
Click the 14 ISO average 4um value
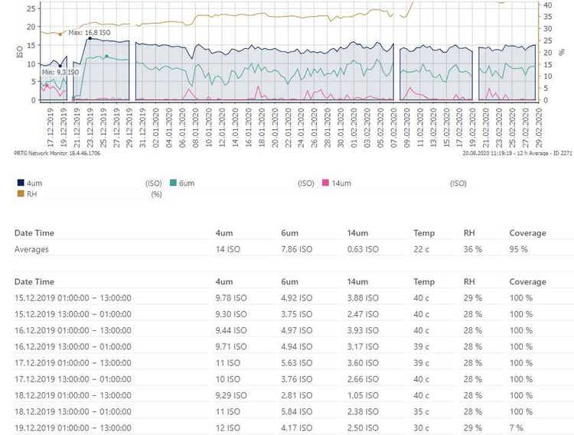click(228, 249)
